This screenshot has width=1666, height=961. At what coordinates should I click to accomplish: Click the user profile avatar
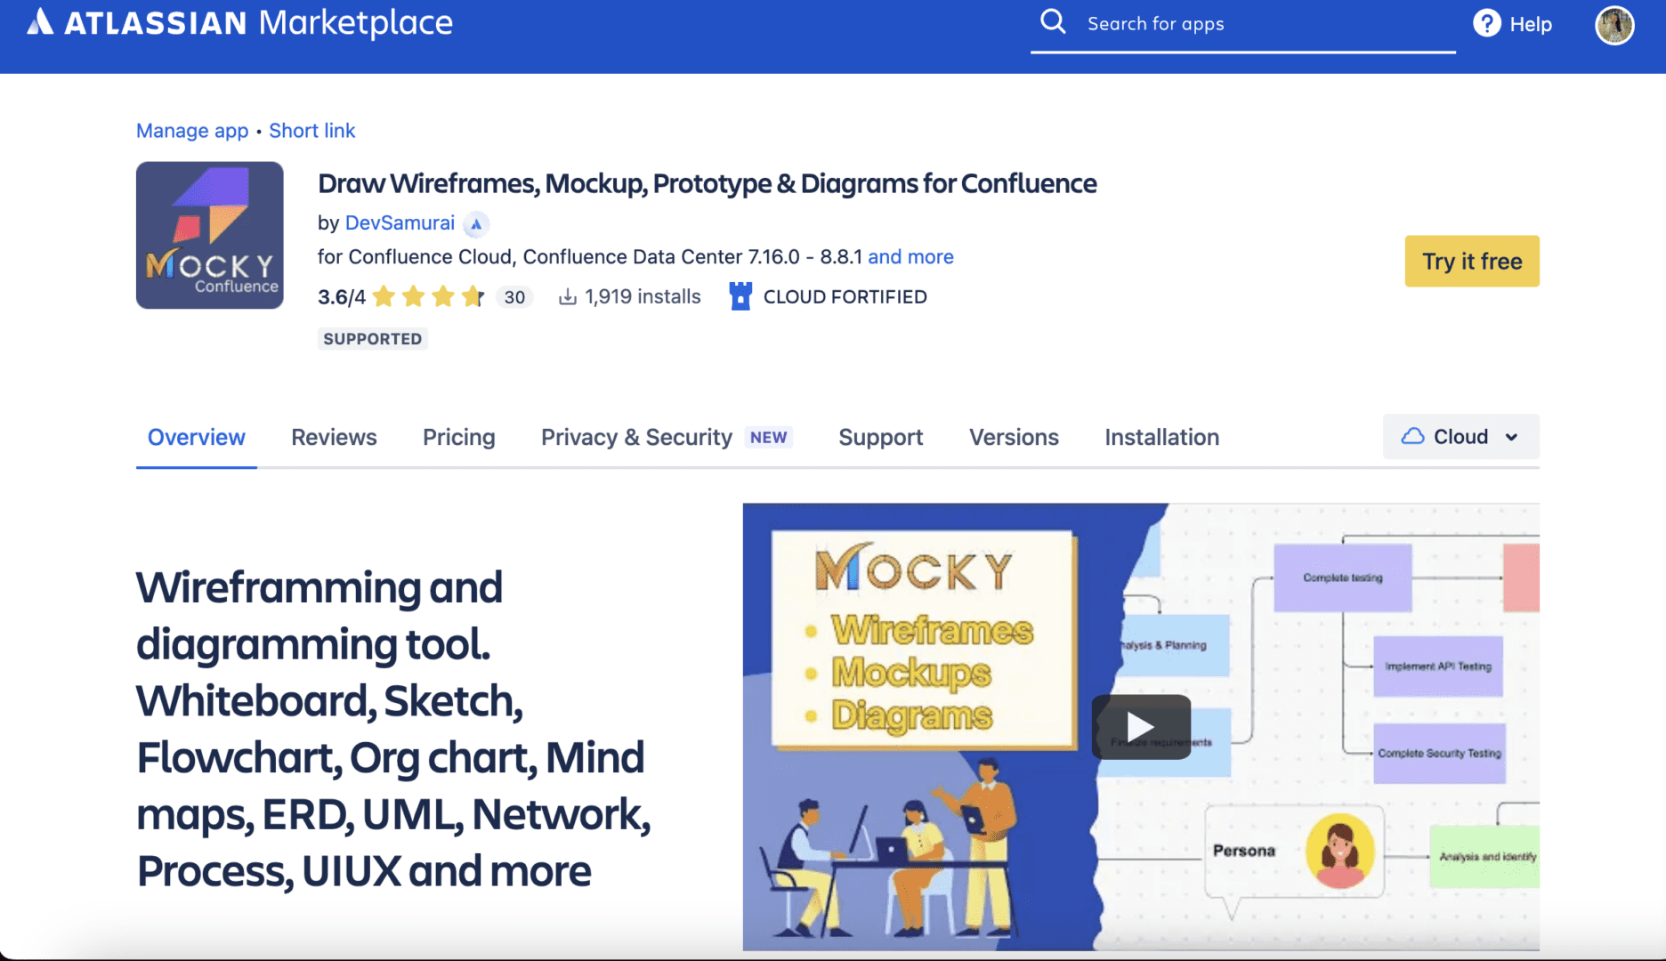[x=1613, y=26]
